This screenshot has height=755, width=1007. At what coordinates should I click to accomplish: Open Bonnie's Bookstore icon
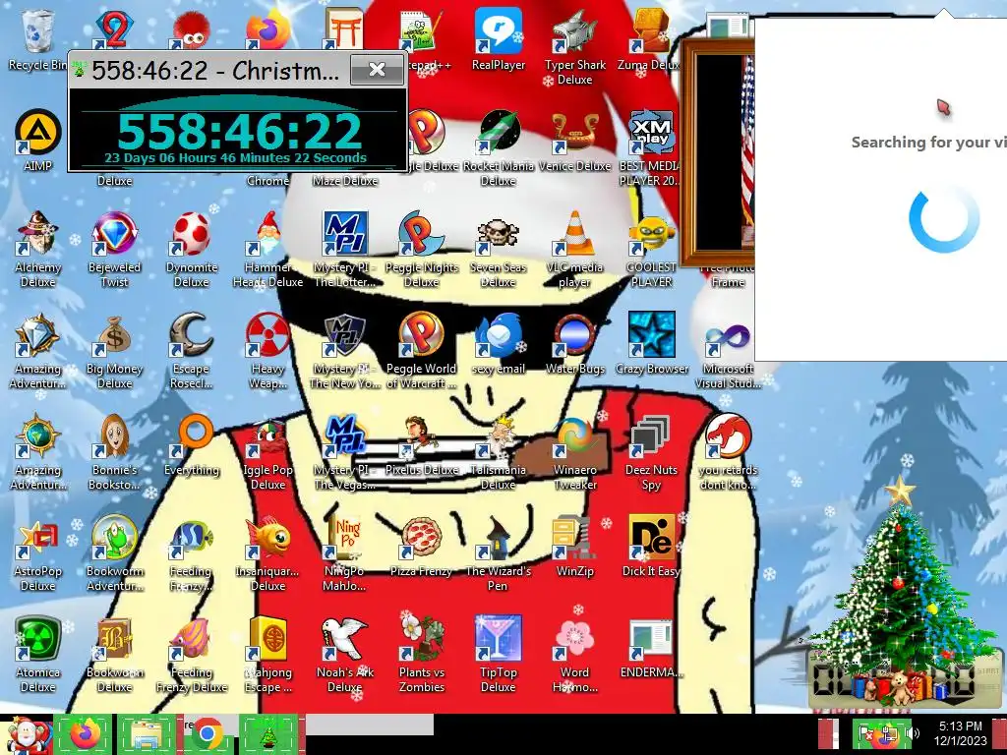[x=114, y=436]
